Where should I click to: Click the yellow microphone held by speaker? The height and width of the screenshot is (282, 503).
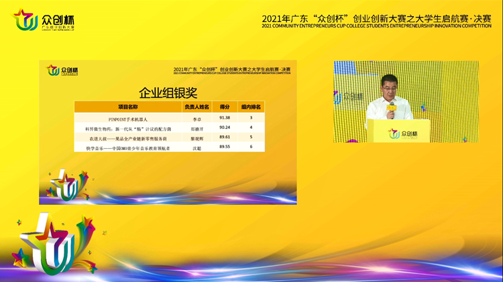(390, 114)
